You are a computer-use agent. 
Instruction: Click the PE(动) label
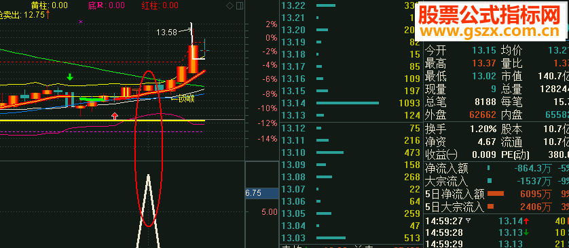pos(515,154)
